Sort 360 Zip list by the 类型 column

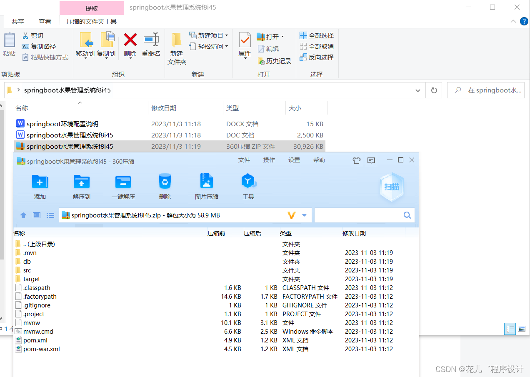pos(286,233)
